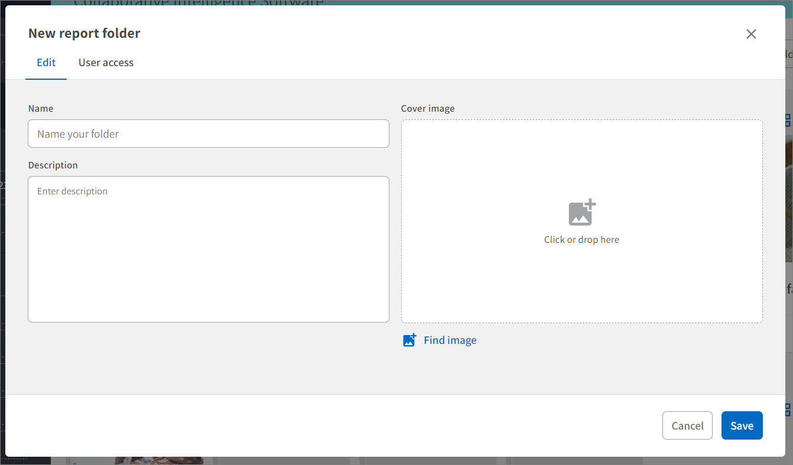Viewport: 793px width, 465px height.
Task: Click the New report folder dialog title
Action: (x=84, y=34)
